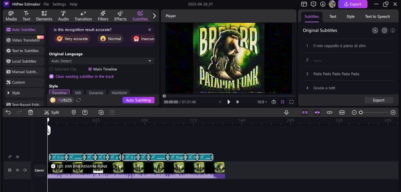This screenshot has width=401, height=192.
Task: Select Text to Subtitles option
Action: pos(24,50)
